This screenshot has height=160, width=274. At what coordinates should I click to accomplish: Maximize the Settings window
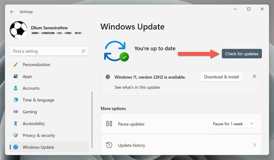249,9
